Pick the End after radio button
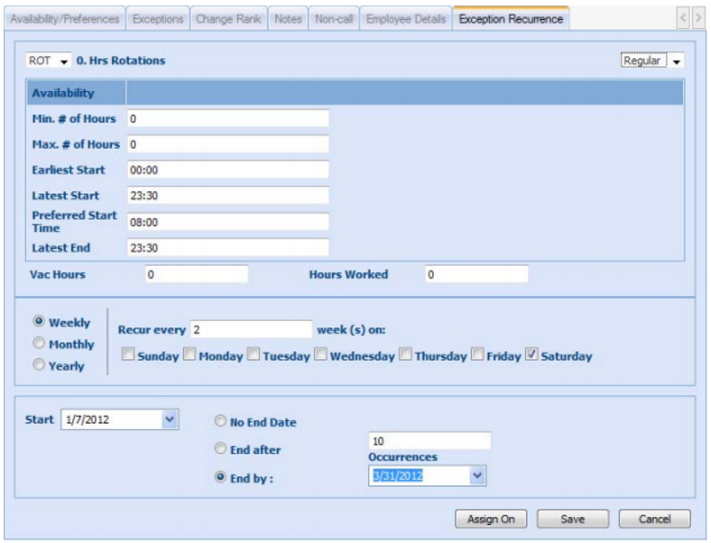The height and width of the screenshot is (543, 711). click(221, 448)
